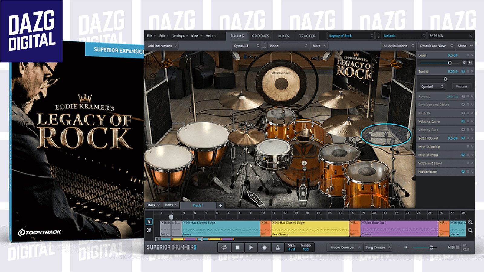Viewport: 484px width, 272px height.
Task: Open the File menu
Action: tap(151, 36)
